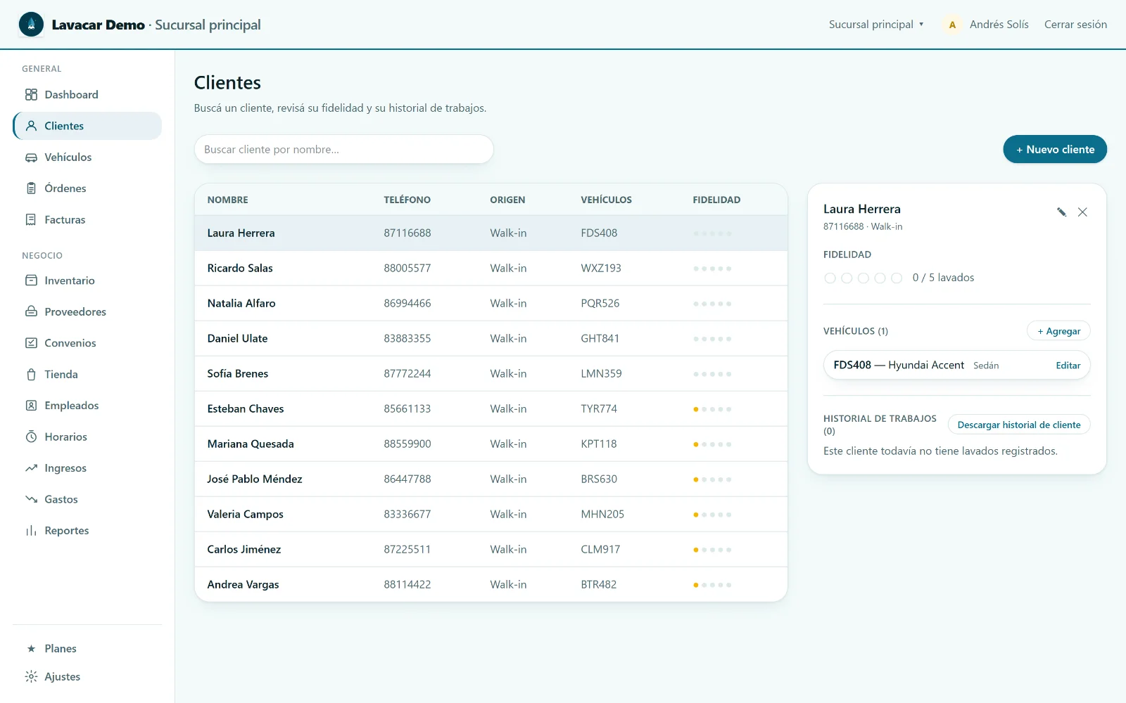Click Cerrar sesión link
The image size is (1126, 703).
1075,25
